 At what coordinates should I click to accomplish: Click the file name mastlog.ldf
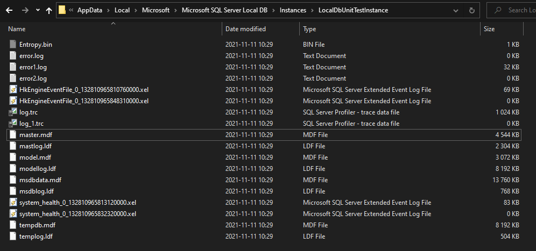tap(36, 146)
